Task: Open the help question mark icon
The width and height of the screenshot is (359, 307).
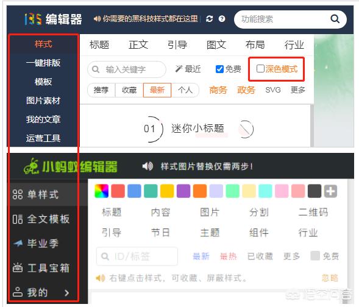Action: (x=222, y=19)
